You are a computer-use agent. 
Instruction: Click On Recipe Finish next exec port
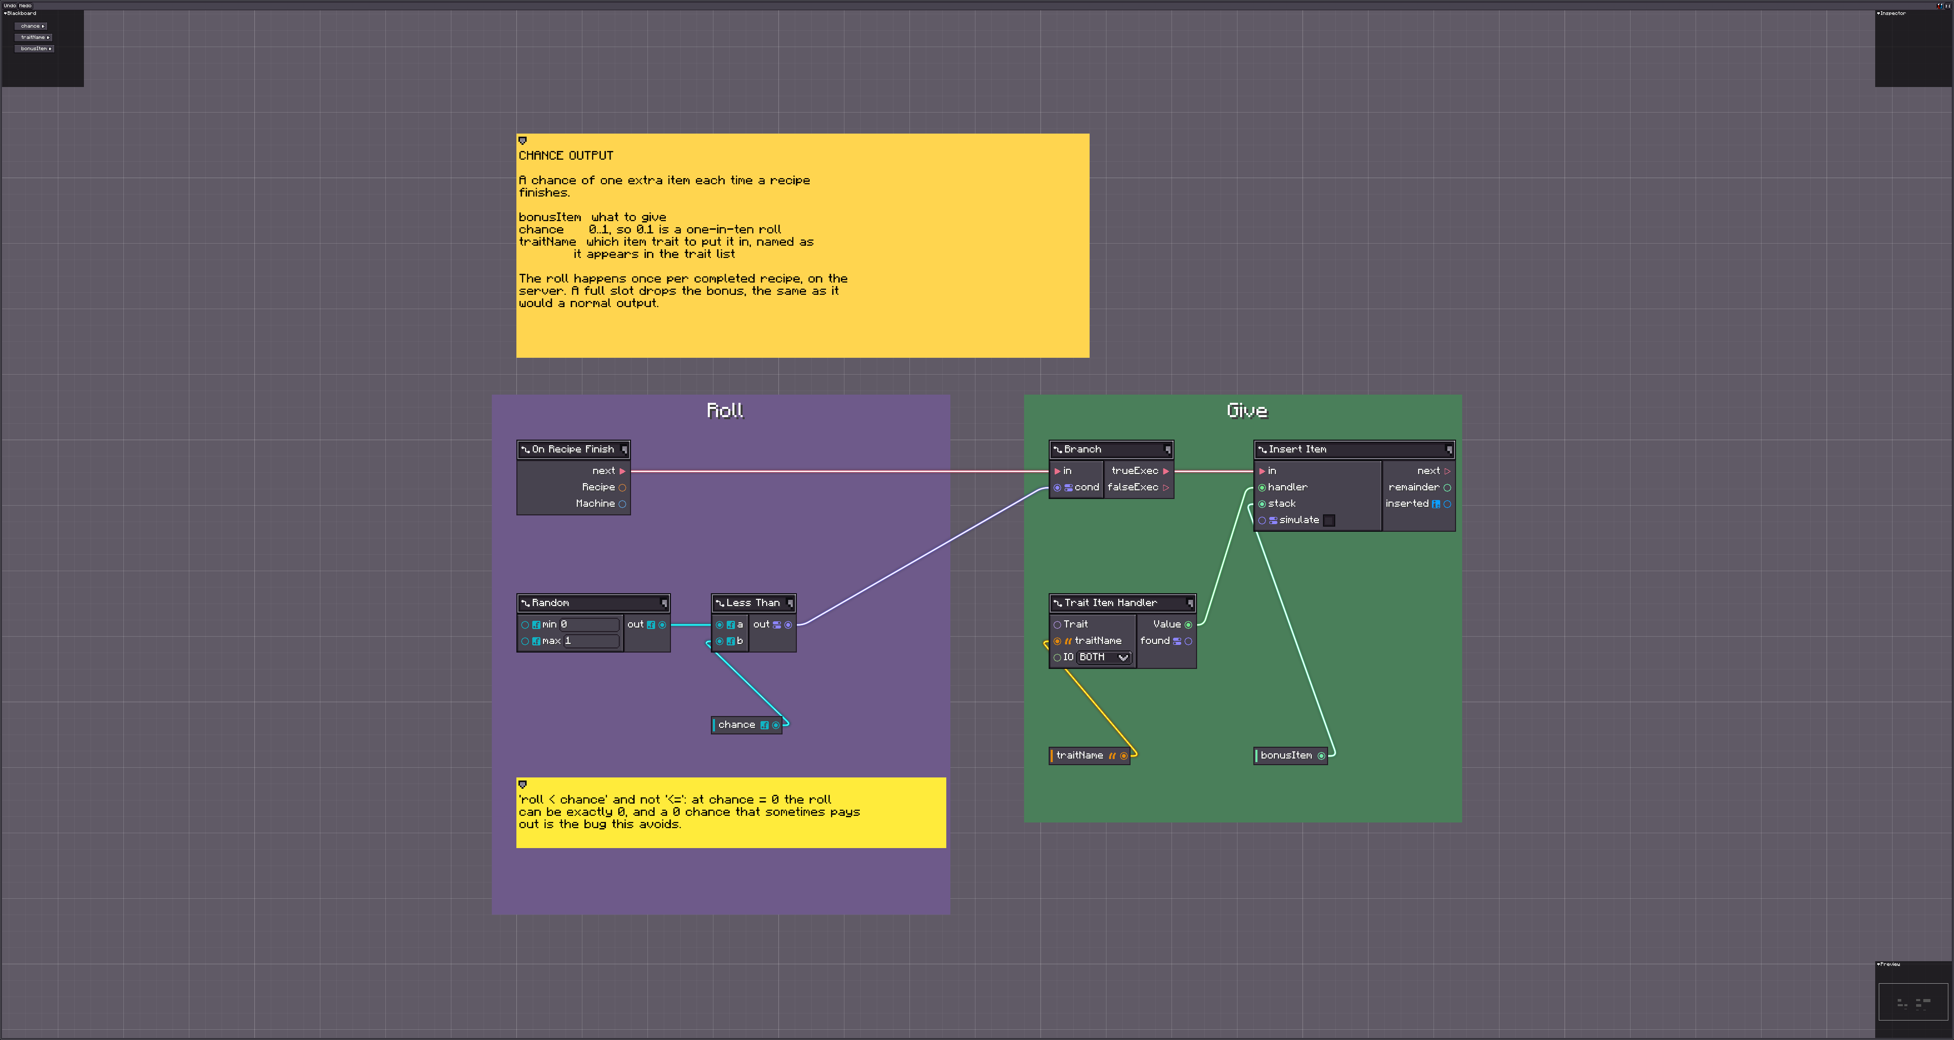622,471
